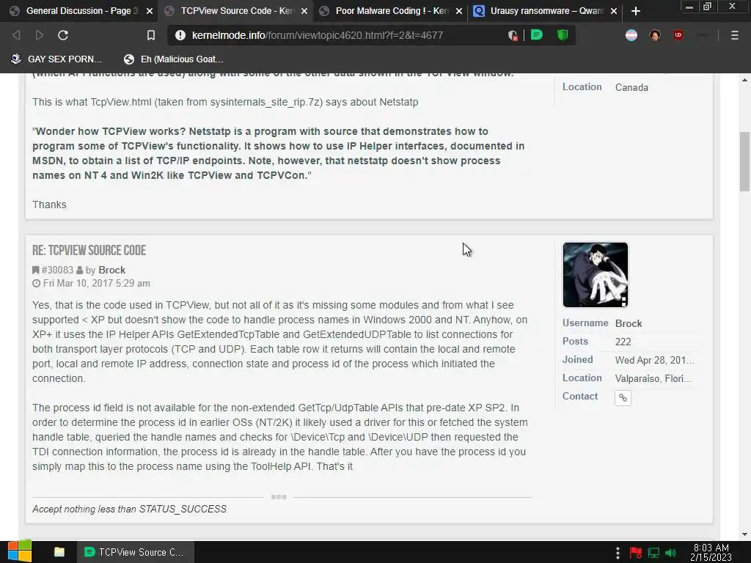The width and height of the screenshot is (751, 563).
Task: Open the browser hamburger menu
Action: coord(734,35)
